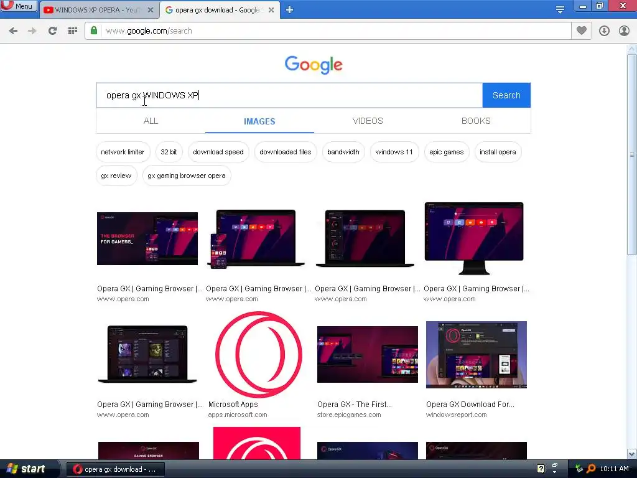Choose the download speed chip
The height and width of the screenshot is (478, 637).
click(218, 152)
